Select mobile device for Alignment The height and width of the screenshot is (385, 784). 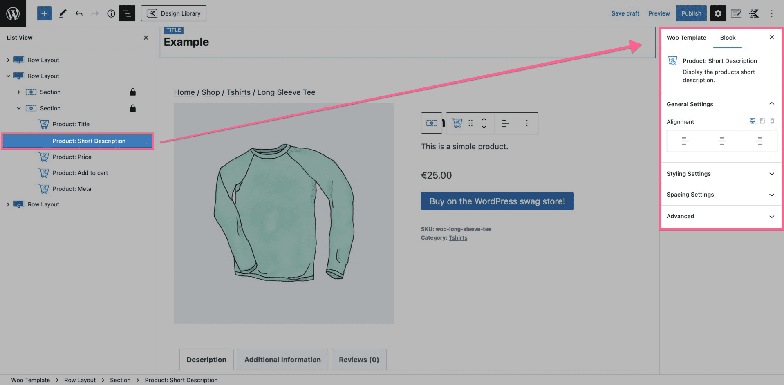click(x=772, y=121)
